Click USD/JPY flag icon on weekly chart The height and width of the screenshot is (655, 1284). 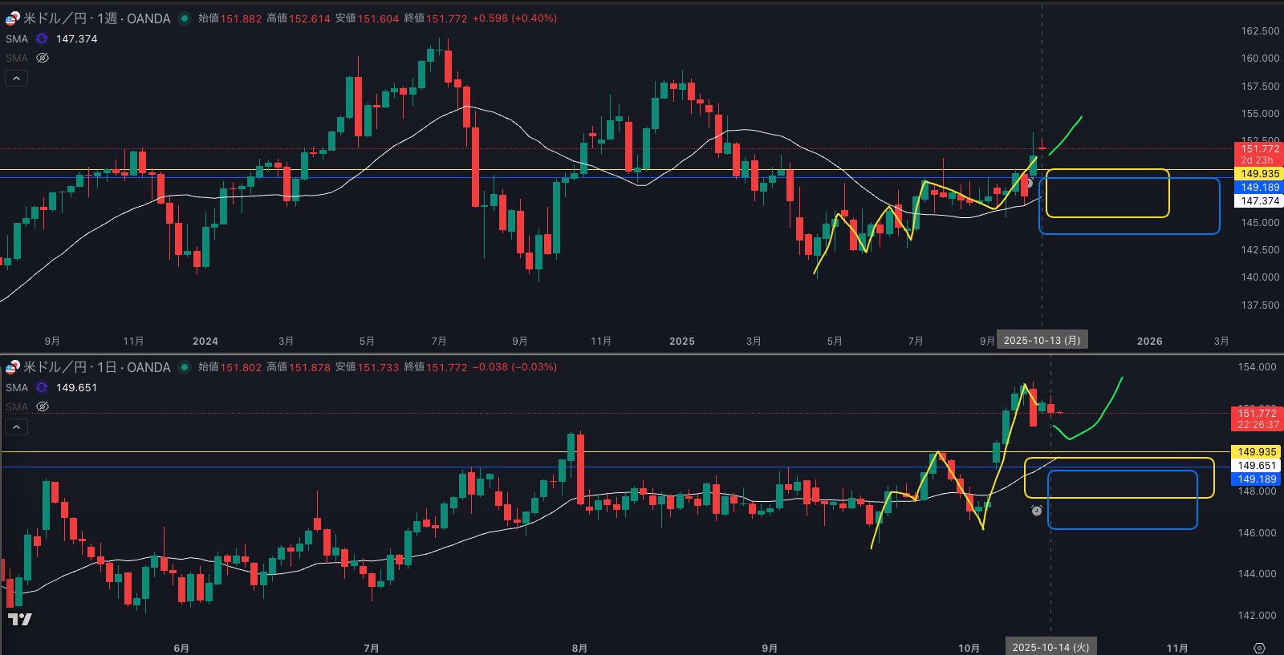point(12,18)
